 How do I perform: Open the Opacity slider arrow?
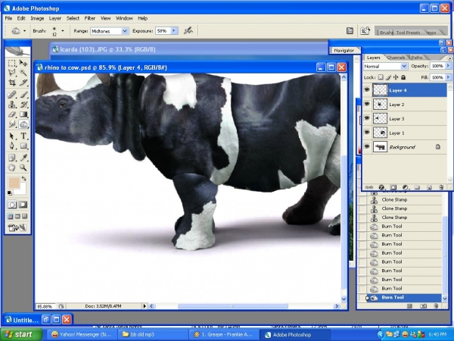coord(448,66)
